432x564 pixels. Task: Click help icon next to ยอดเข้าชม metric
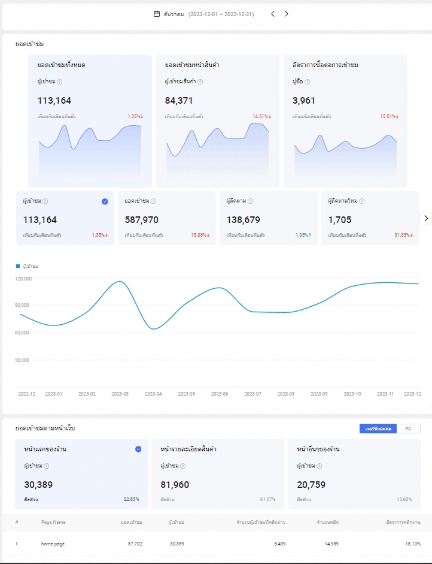pyautogui.click(x=153, y=201)
